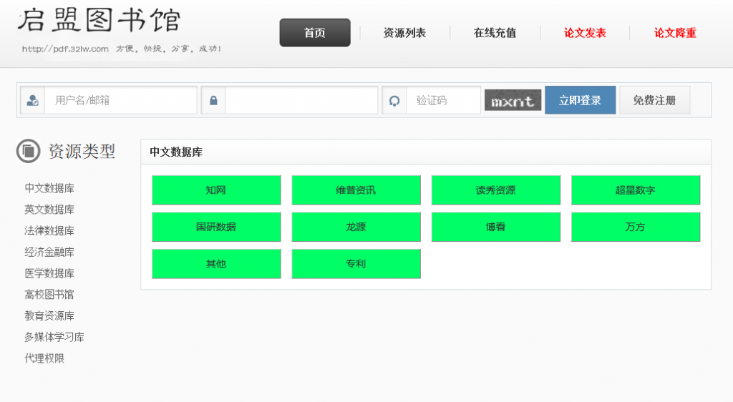
Task: Open the 超星数字 database button
Action: click(636, 190)
